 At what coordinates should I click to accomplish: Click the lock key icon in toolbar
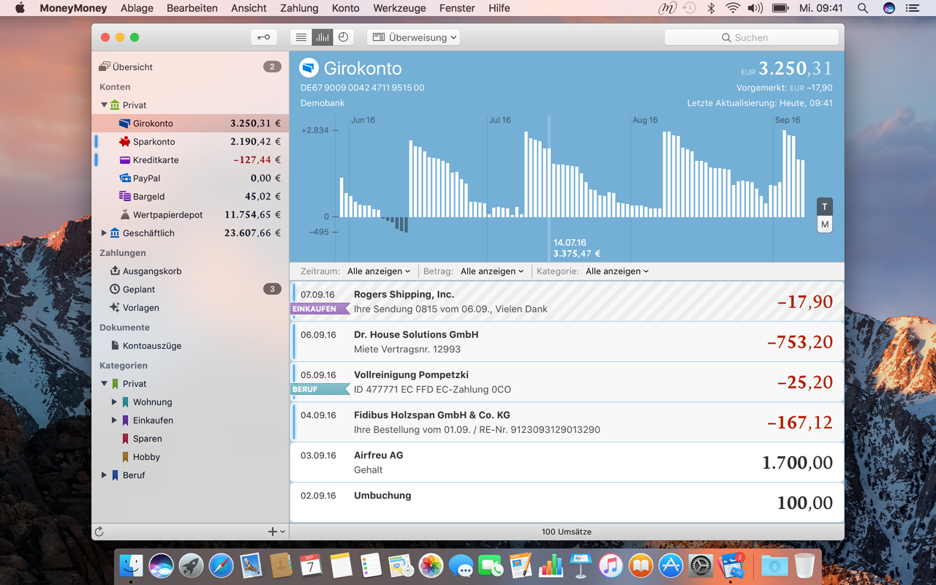coord(263,37)
